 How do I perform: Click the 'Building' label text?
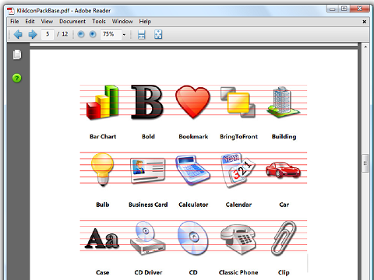coord(284,137)
